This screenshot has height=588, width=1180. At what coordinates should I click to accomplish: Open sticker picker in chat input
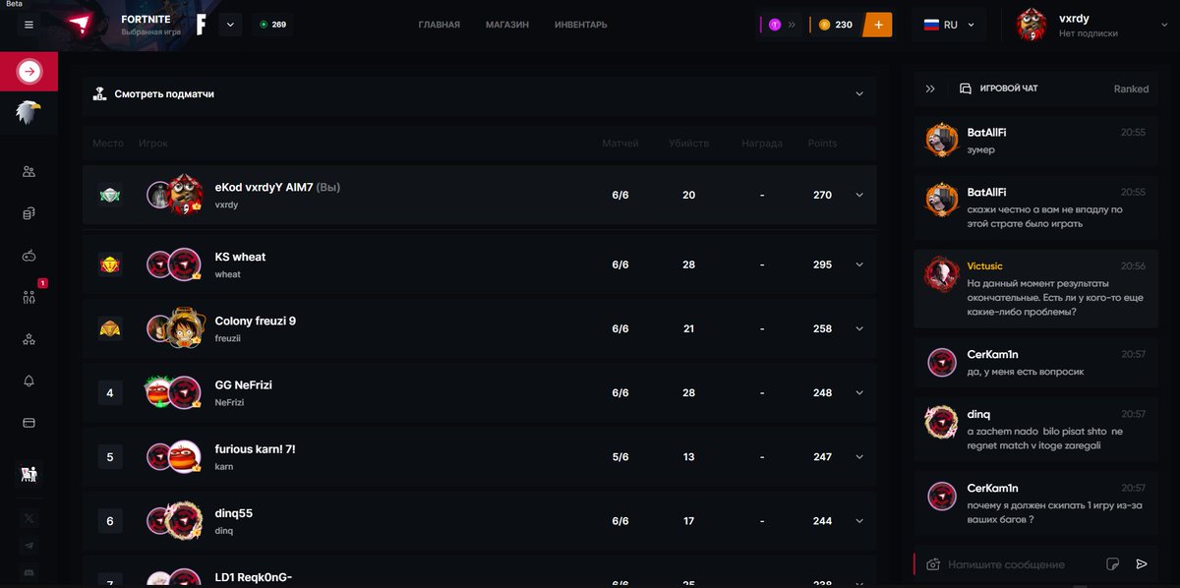click(x=1112, y=564)
